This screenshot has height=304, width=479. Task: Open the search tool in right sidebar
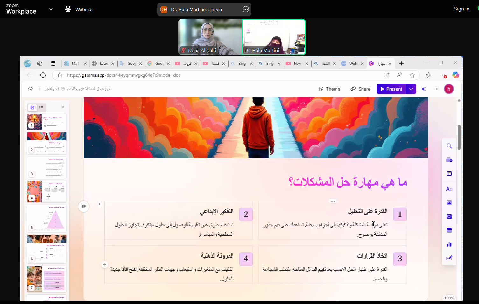[449, 146]
